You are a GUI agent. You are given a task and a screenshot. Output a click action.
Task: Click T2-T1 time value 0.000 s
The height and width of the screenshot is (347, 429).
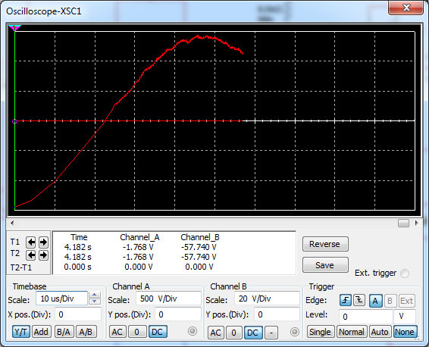coord(78,267)
